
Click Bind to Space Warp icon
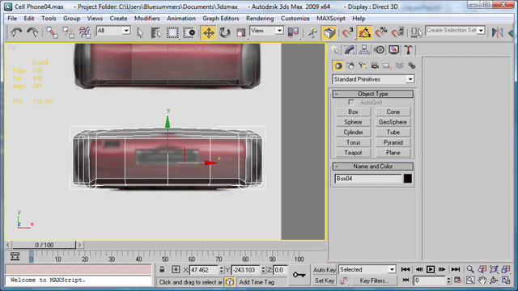coord(84,32)
